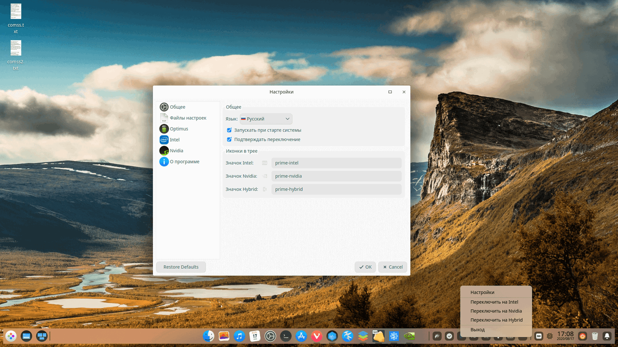This screenshot has height=347, width=618.
Task: Close the Настройки window
Action: 404,92
